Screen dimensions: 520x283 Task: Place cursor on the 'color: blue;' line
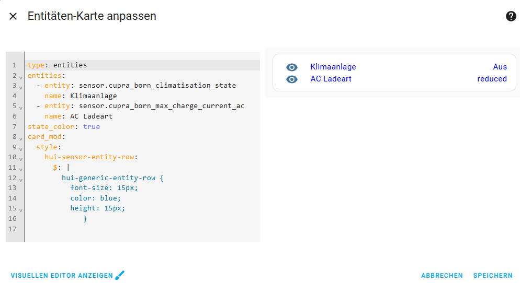pos(96,198)
